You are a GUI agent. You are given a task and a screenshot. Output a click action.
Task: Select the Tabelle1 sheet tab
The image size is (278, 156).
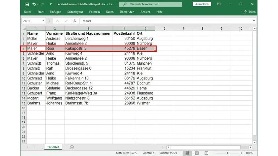click(53, 147)
